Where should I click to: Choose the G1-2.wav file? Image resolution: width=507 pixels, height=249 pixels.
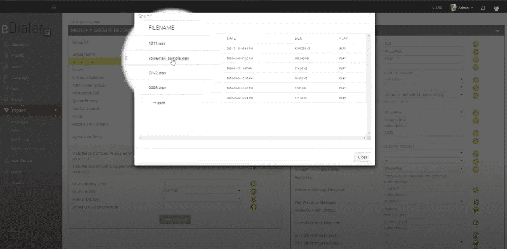click(x=157, y=73)
